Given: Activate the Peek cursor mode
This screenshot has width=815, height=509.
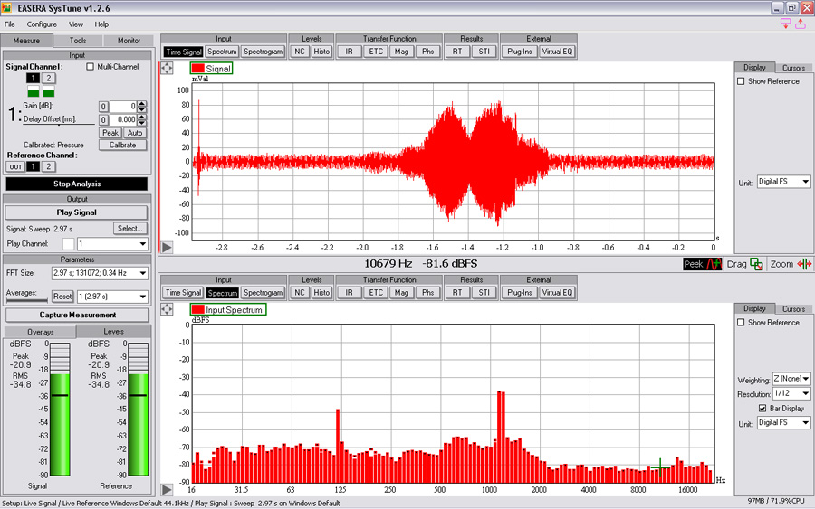Looking at the screenshot, I should 702,264.
